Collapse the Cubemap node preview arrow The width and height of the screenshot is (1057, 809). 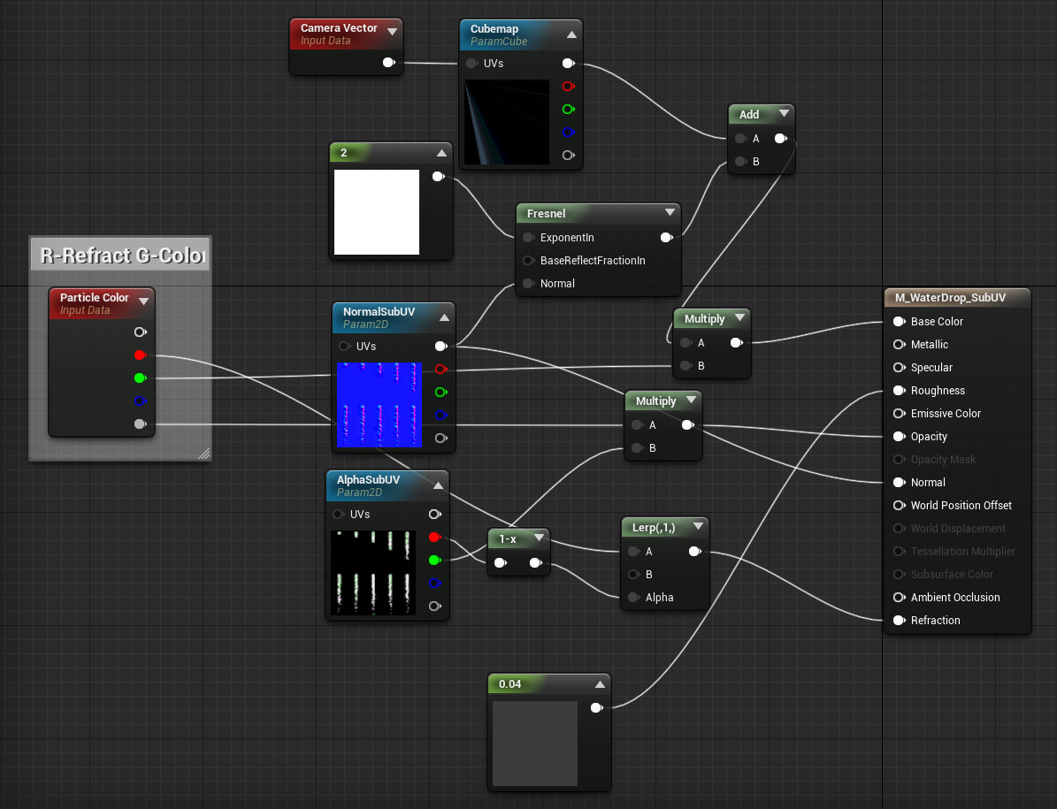(571, 34)
